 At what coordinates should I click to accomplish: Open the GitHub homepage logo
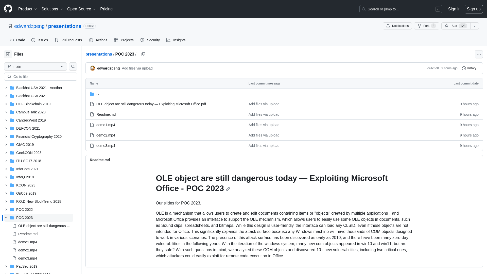8,9
